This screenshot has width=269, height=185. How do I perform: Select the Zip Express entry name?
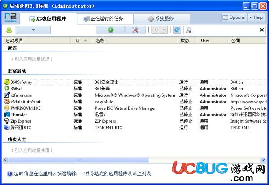click(x=21, y=121)
